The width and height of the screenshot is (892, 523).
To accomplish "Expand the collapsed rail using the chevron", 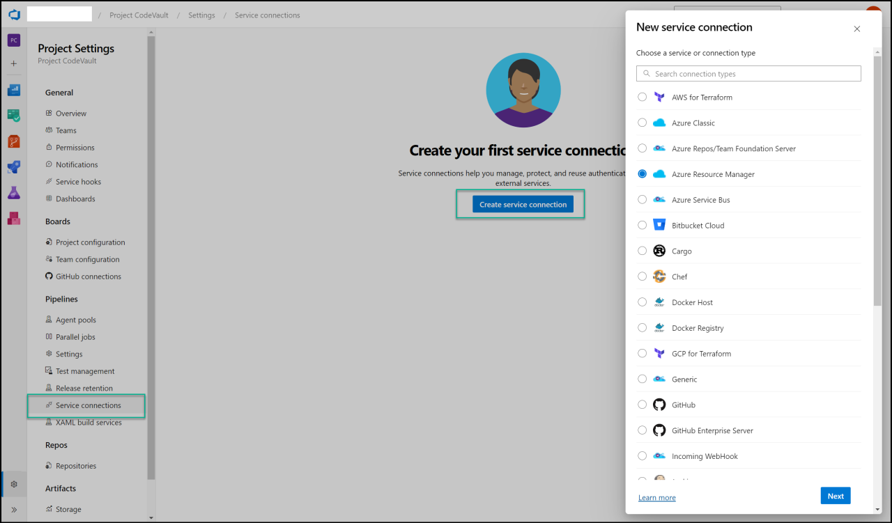I will pos(13,509).
